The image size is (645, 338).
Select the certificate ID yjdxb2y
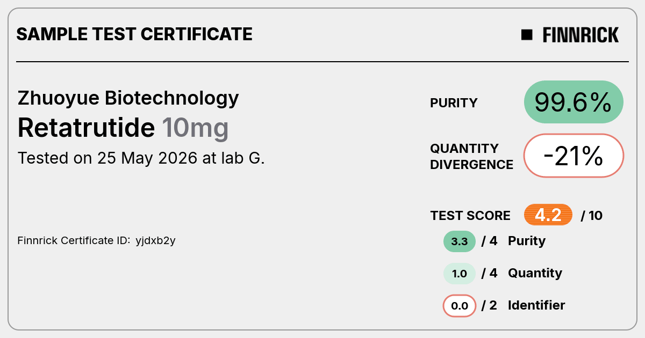point(155,241)
